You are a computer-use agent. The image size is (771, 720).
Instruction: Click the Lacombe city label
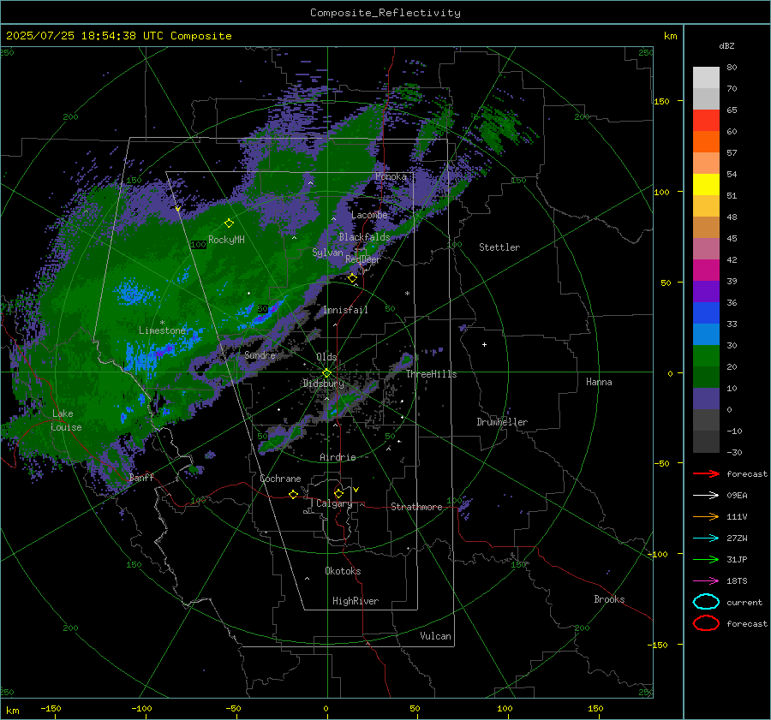pyautogui.click(x=369, y=215)
